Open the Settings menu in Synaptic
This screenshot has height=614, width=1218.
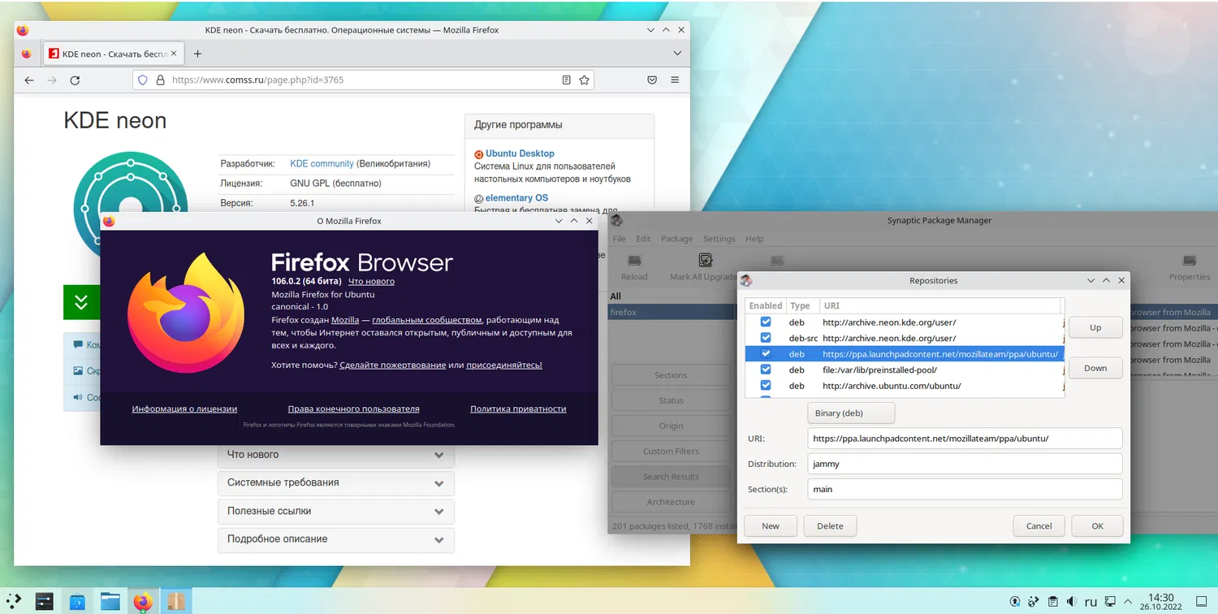pyautogui.click(x=719, y=239)
